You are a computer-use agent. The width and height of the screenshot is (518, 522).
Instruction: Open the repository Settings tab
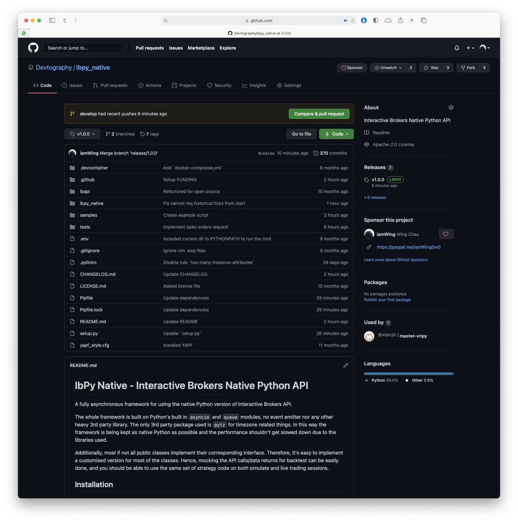coord(289,85)
